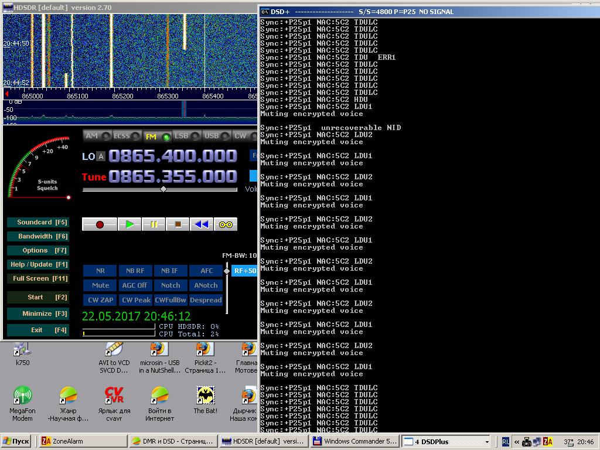Switch to Windows Commander in the taskbar
600x450 pixels.
pyautogui.click(x=354, y=442)
